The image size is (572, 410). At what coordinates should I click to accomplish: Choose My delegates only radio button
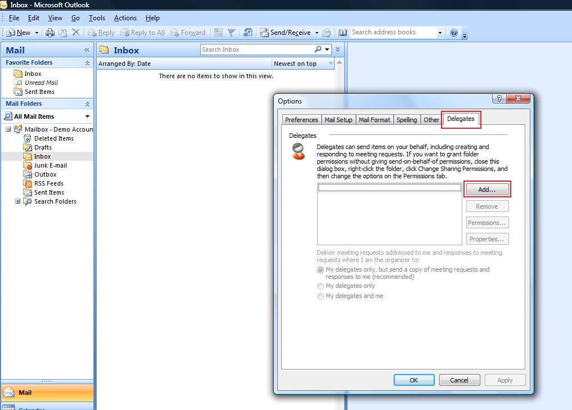[x=321, y=286]
